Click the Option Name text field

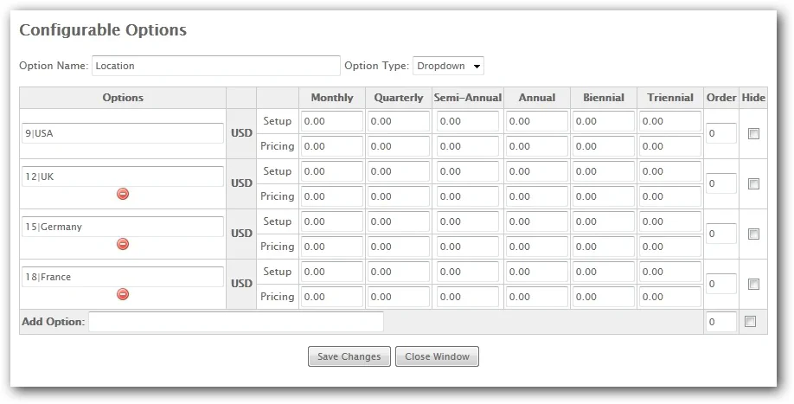click(215, 66)
